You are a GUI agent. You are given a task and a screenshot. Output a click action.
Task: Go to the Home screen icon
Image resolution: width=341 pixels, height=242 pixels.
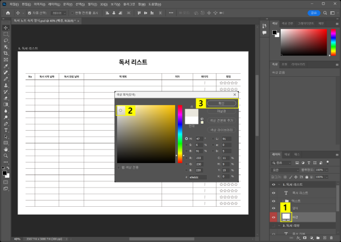[x=8, y=13]
